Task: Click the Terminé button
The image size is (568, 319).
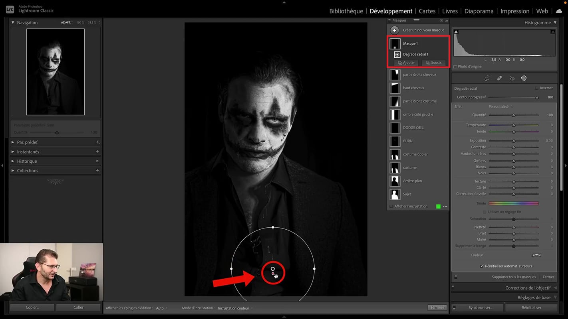Action: (x=437, y=308)
